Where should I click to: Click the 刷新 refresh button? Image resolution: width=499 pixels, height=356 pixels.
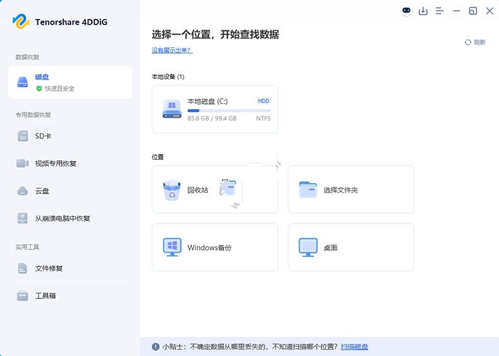475,42
